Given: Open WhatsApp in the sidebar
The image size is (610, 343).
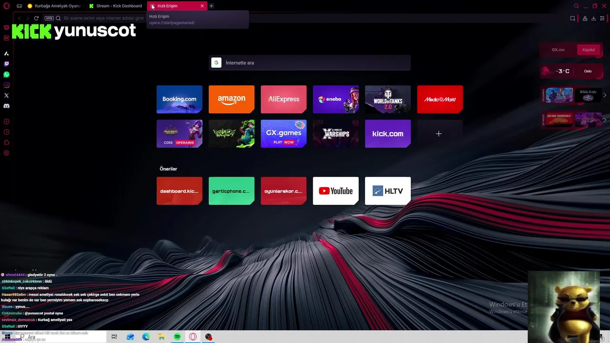Looking at the screenshot, I should pos(6,74).
